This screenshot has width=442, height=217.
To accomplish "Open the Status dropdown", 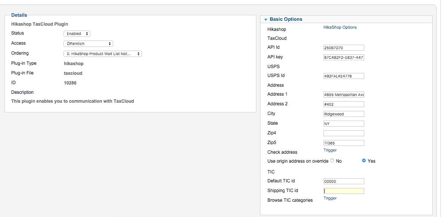I will point(77,34).
